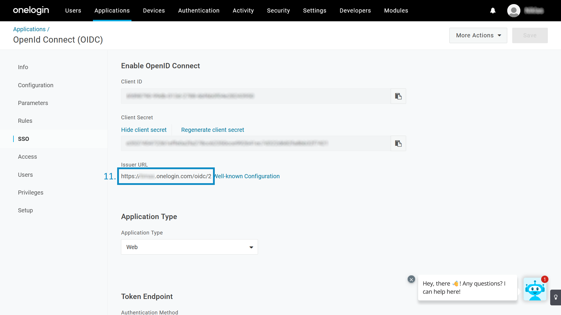Switch to the Setup sidebar tab
The image size is (561, 315).
pyautogui.click(x=25, y=210)
